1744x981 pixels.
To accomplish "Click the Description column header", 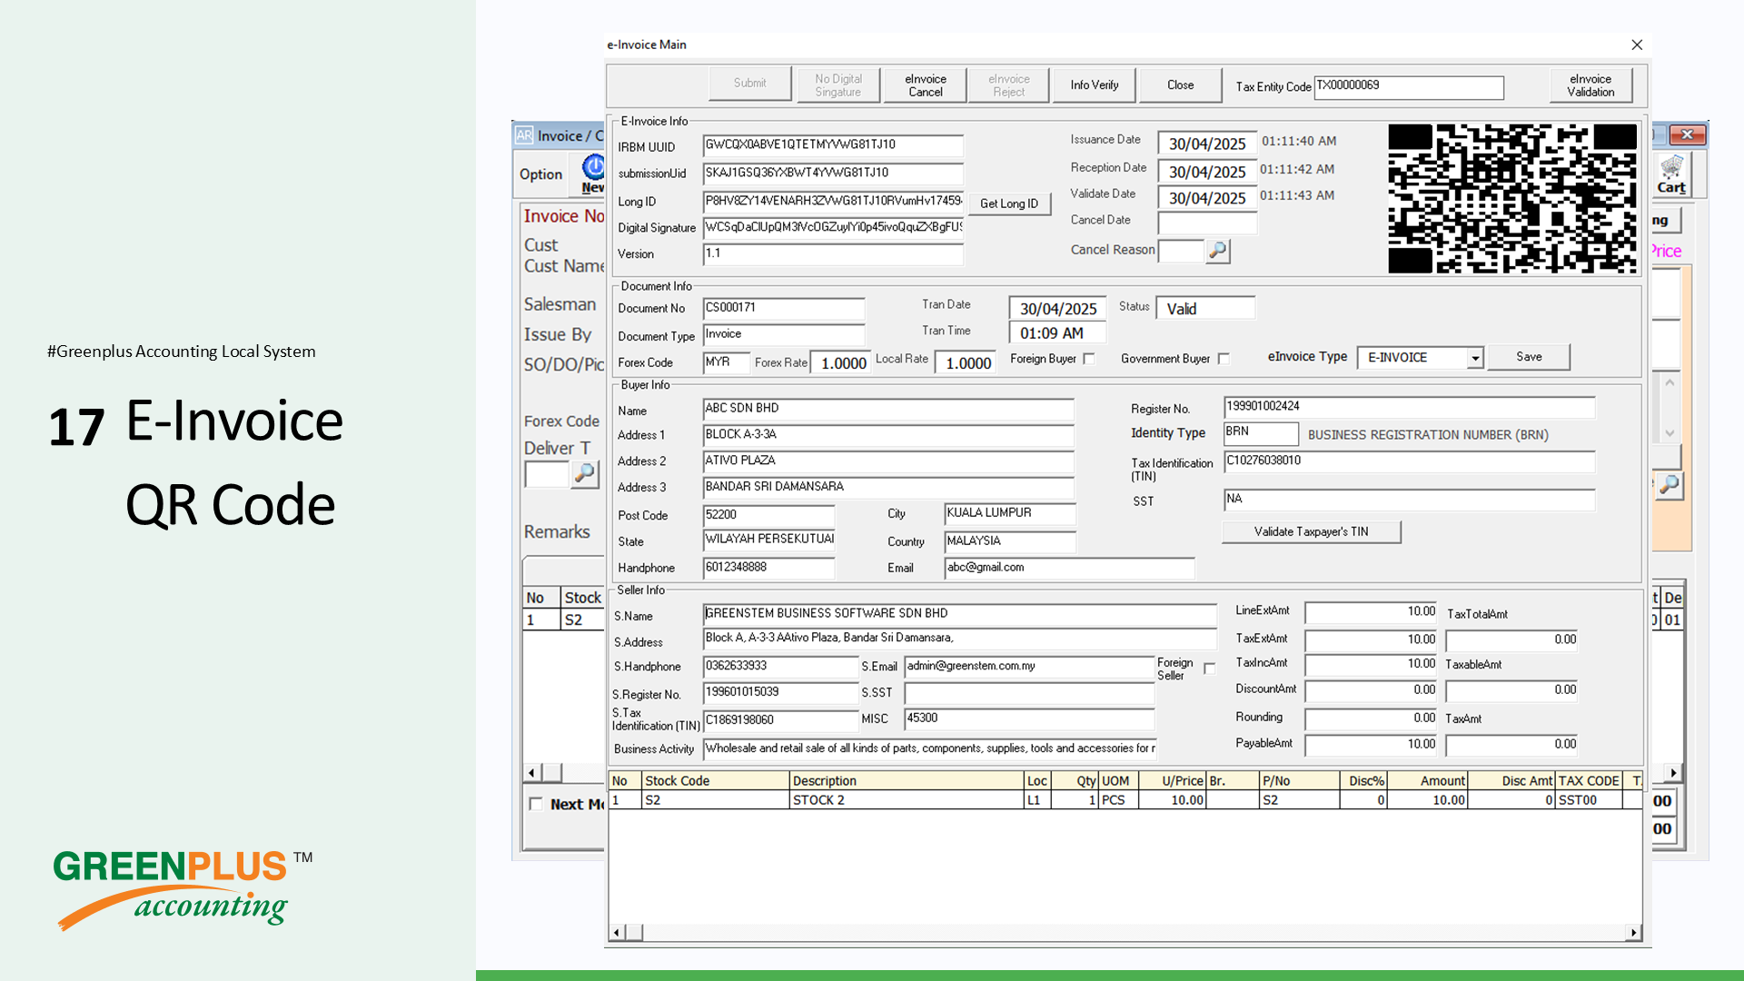I will [x=907, y=780].
